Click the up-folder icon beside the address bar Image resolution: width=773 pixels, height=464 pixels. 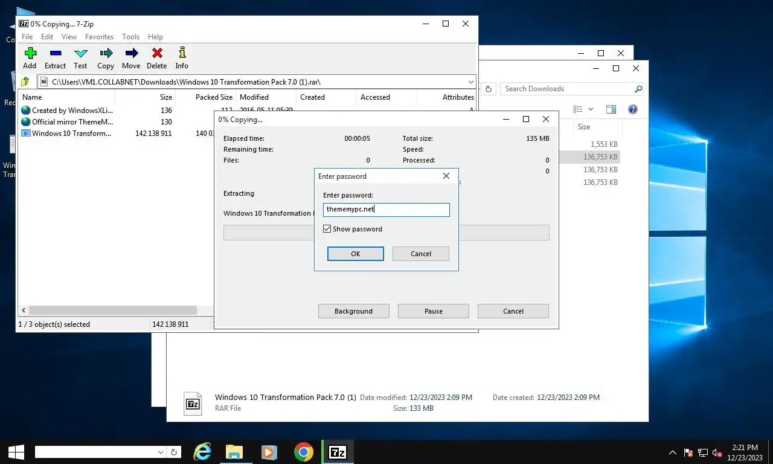(25, 82)
